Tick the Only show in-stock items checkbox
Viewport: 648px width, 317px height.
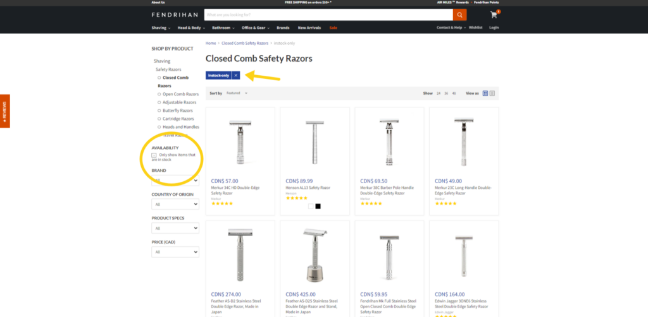[154, 155]
